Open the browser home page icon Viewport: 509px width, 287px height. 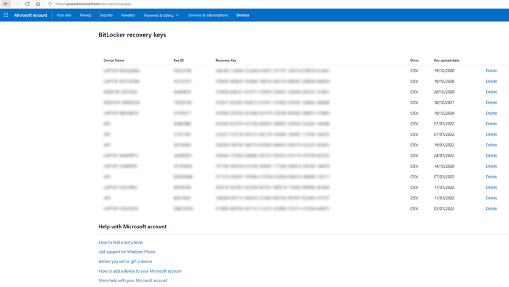point(38,4)
